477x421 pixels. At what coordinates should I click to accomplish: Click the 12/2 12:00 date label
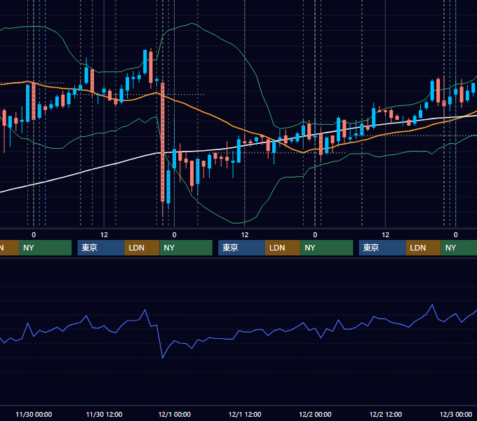coord(385,414)
